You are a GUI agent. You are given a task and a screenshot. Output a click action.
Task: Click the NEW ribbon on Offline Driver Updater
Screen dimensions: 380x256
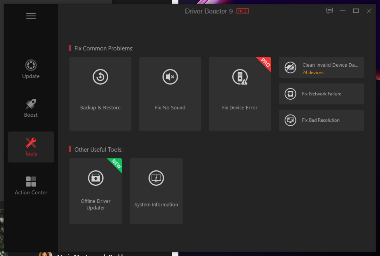117,164
